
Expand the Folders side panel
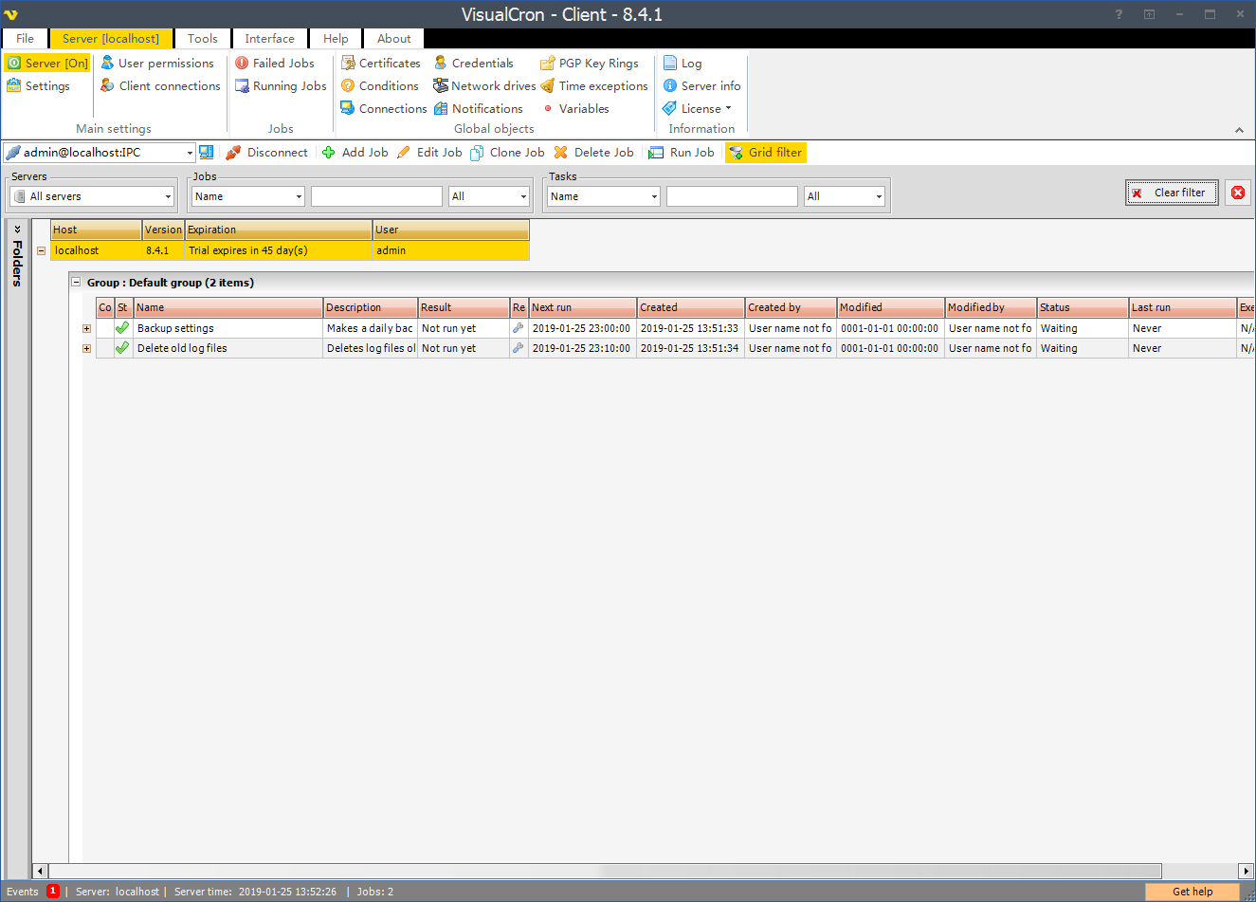(17, 230)
